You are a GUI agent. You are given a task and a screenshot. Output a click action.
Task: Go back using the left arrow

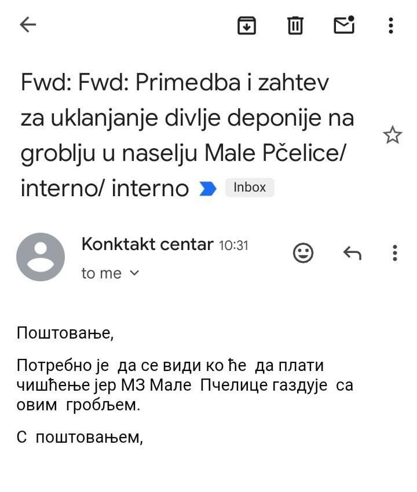click(28, 25)
